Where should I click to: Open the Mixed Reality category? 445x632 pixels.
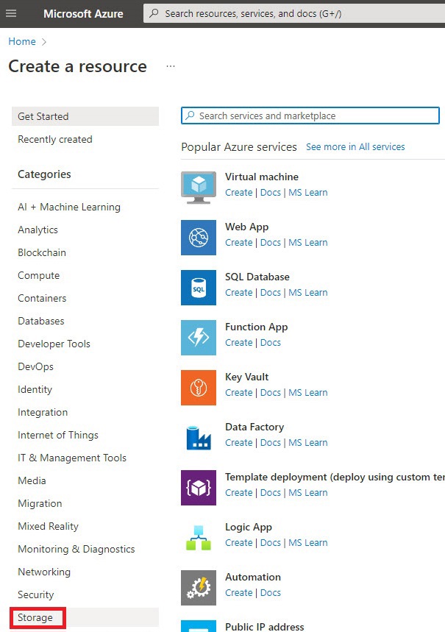pyautogui.click(x=48, y=526)
